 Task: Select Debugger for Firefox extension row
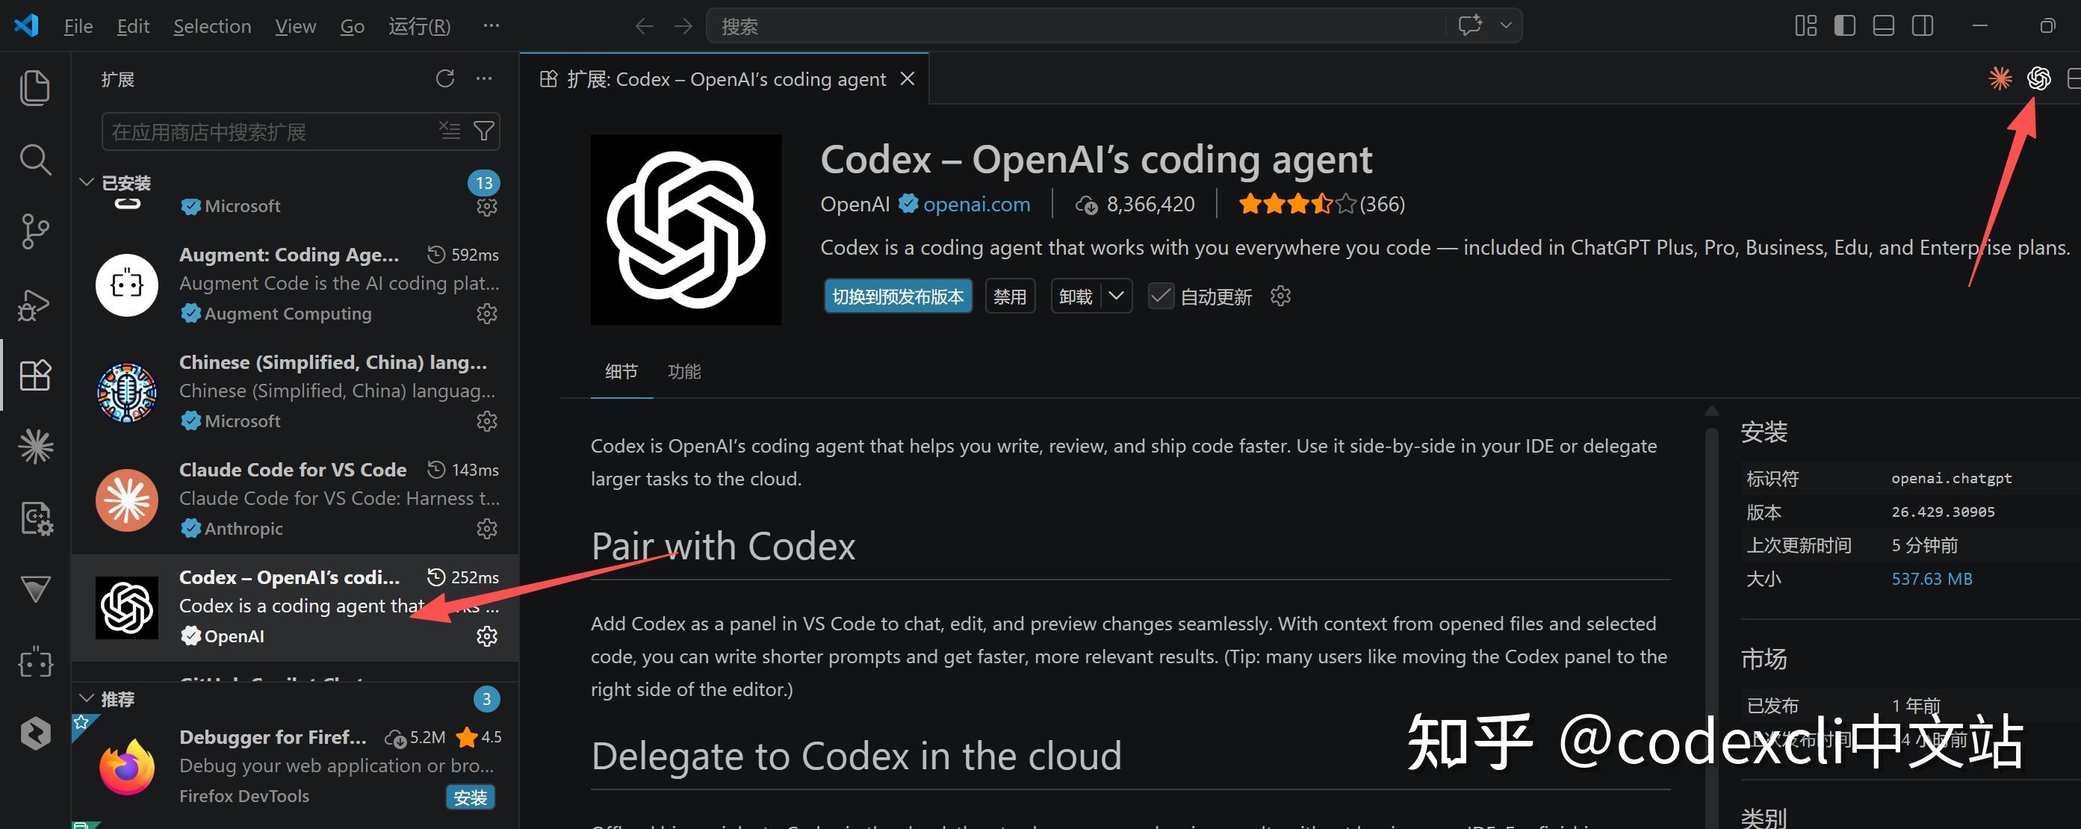(295, 766)
